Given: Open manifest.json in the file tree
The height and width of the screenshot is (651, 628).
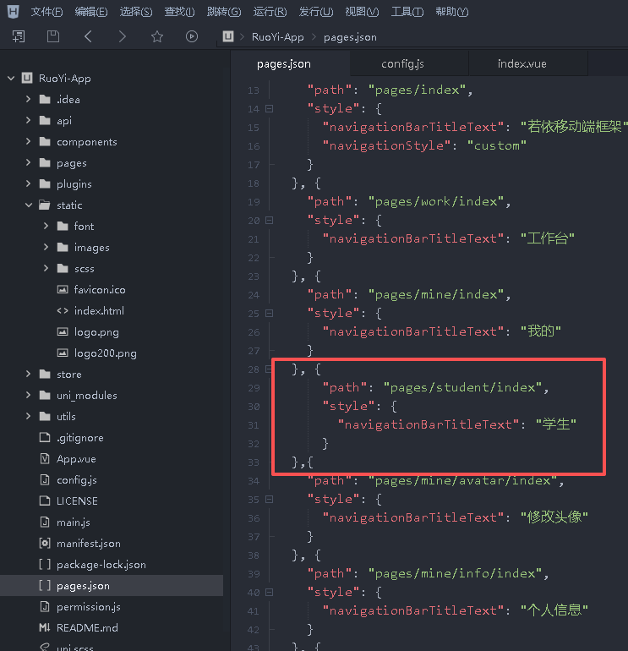Looking at the screenshot, I should pyautogui.click(x=88, y=544).
